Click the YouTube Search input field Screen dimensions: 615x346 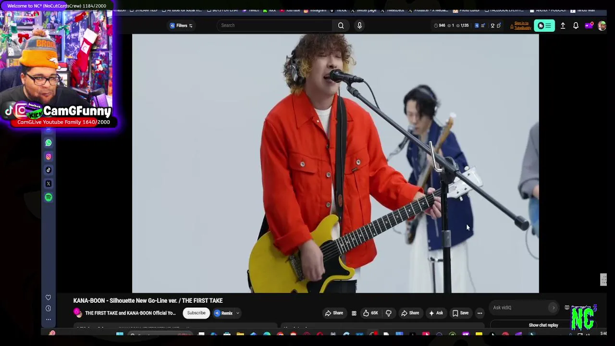point(274,25)
